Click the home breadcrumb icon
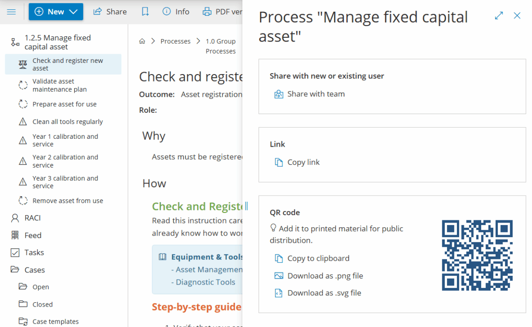This screenshot has width=532, height=327. 142,41
